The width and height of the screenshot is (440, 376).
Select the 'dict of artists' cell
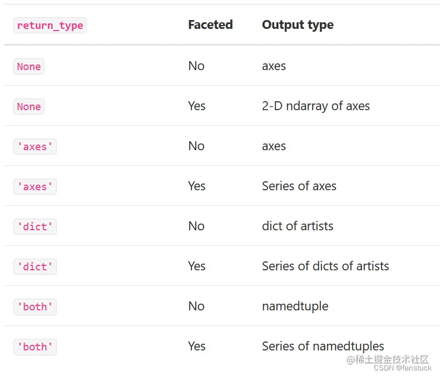[x=298, y=226]
